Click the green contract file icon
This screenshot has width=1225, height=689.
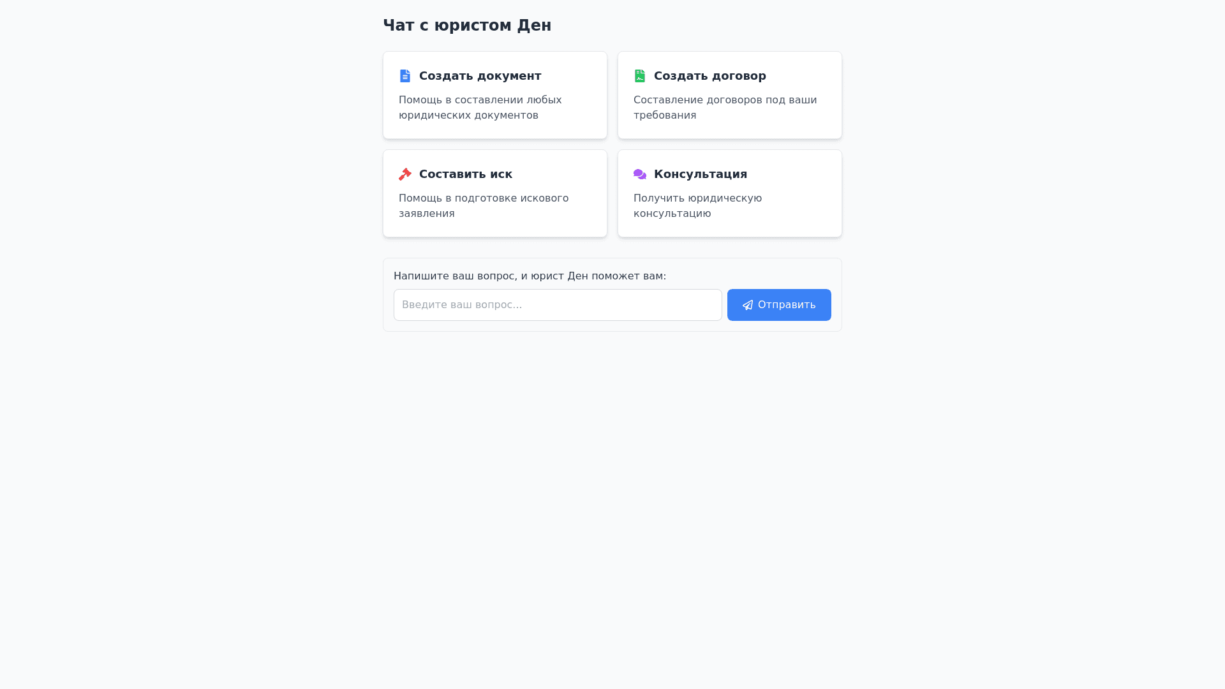tap(640, 76)
